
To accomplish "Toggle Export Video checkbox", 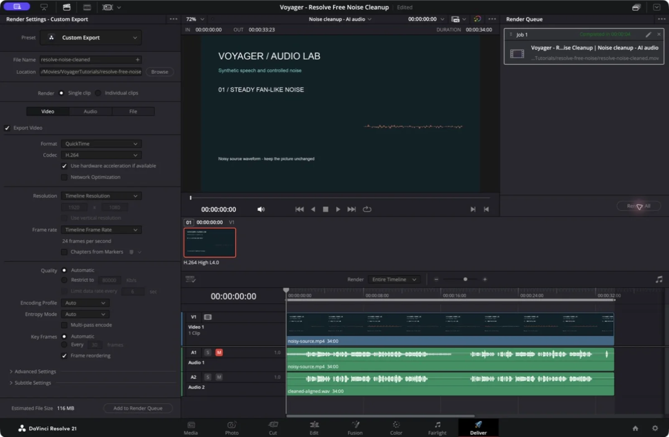I will pos(7,128).
